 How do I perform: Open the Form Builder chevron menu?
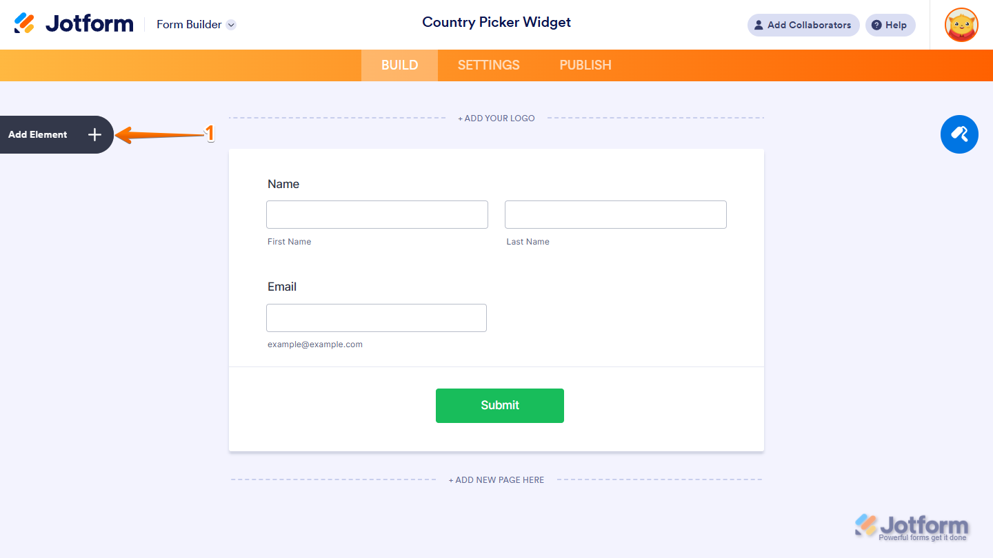(x=232, y=25)
